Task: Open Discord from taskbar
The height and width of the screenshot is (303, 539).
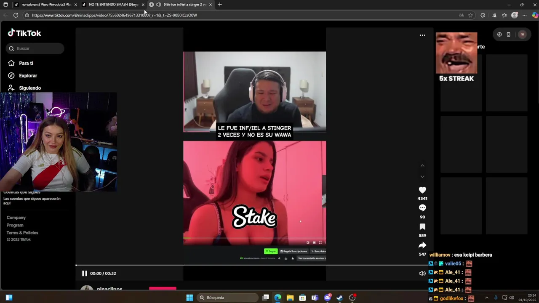Action: tap(327, 298)
